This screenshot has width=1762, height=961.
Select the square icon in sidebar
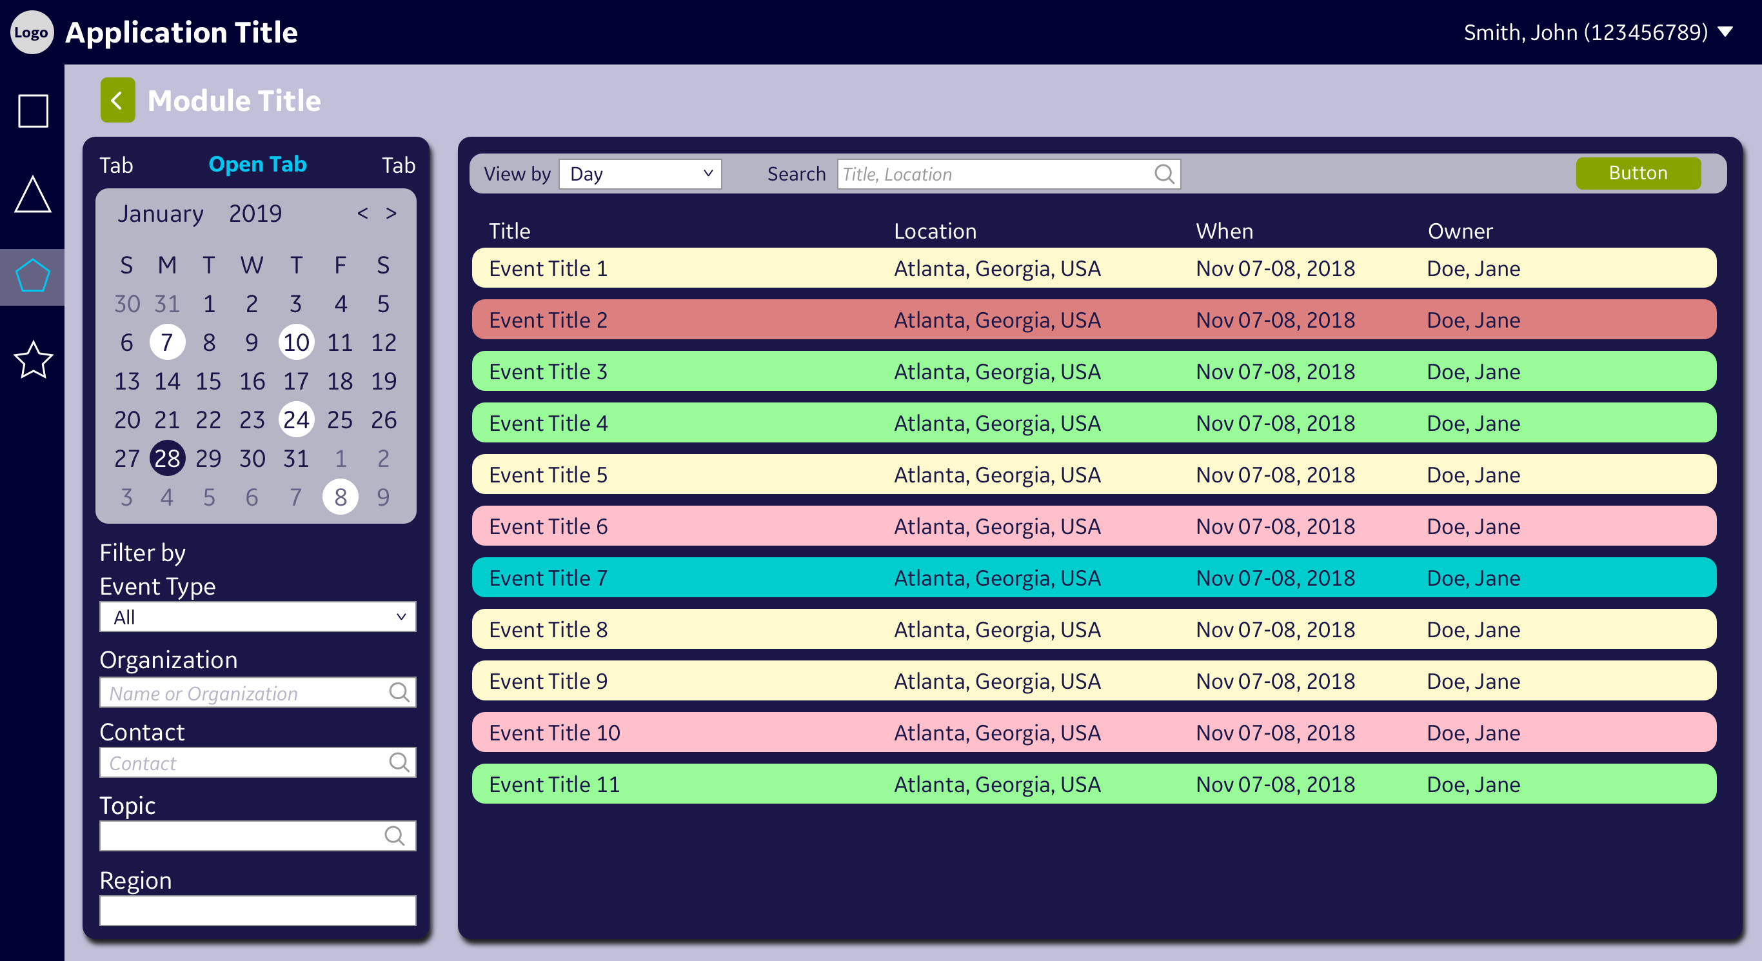pos(33,111)
